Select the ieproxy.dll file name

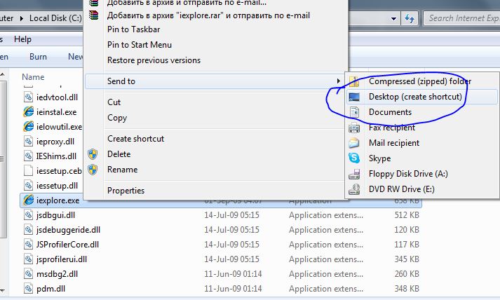pos(55,142)
